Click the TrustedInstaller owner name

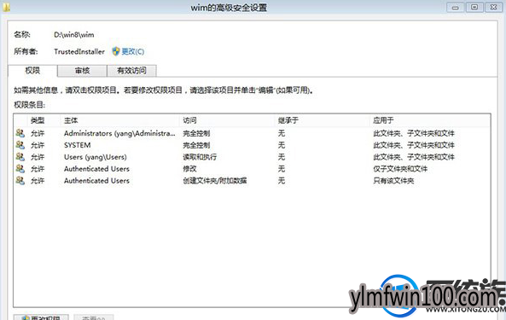[x=79, y=51]
